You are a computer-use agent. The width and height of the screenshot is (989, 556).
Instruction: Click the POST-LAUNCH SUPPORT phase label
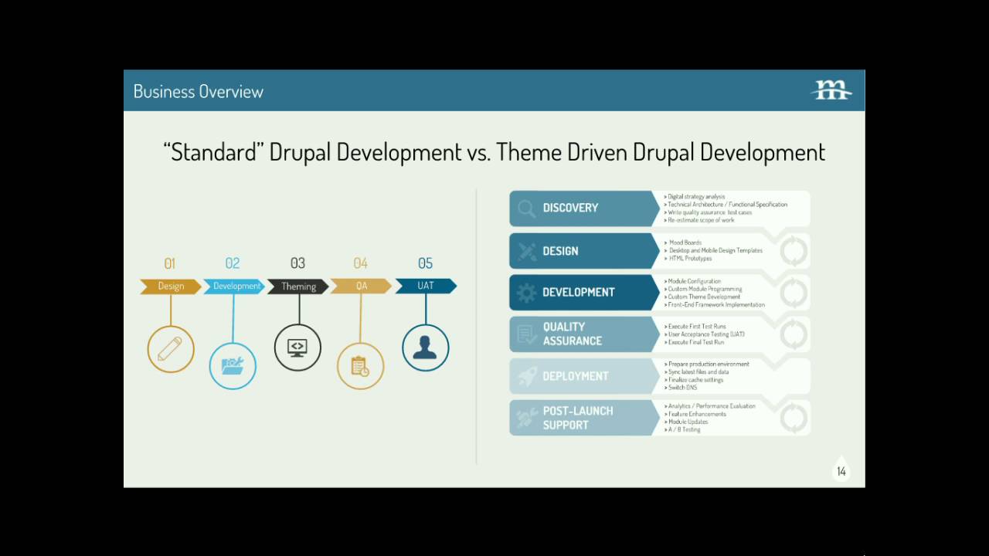578,418
